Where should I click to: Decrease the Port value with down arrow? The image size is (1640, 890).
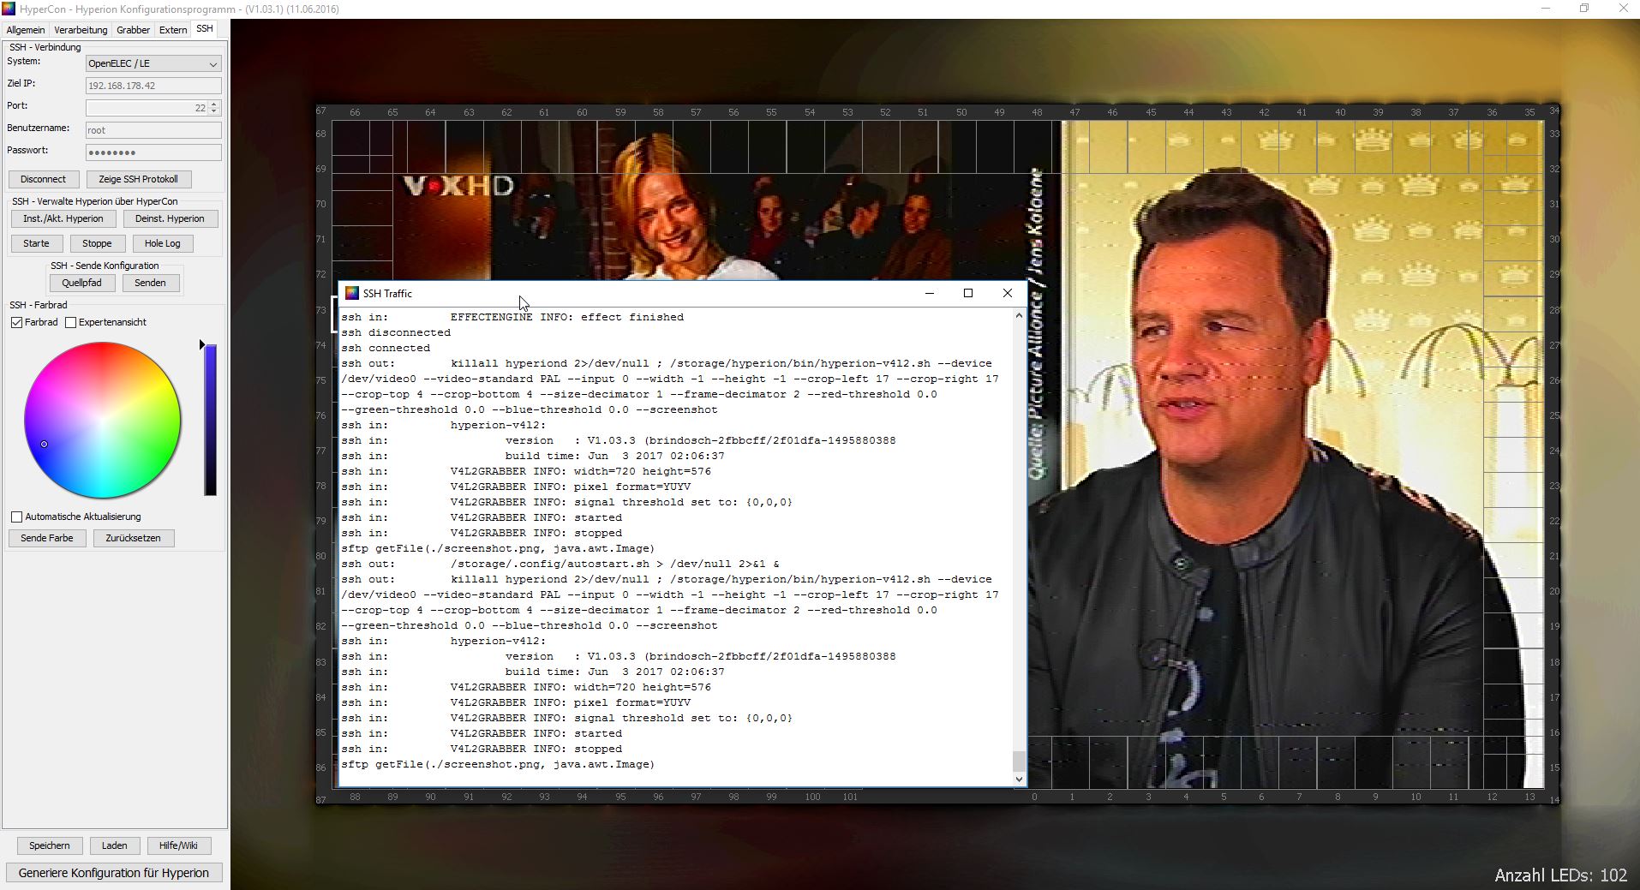(214, 111)
